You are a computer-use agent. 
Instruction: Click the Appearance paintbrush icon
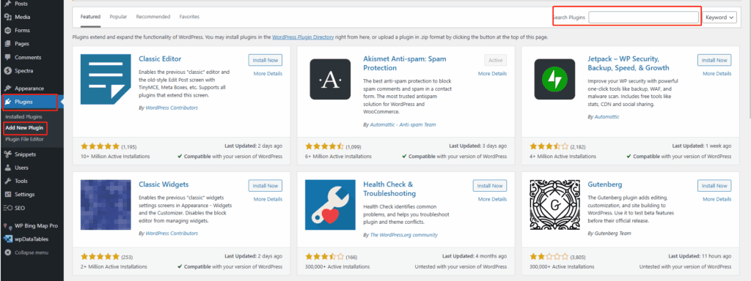(7, 89)
